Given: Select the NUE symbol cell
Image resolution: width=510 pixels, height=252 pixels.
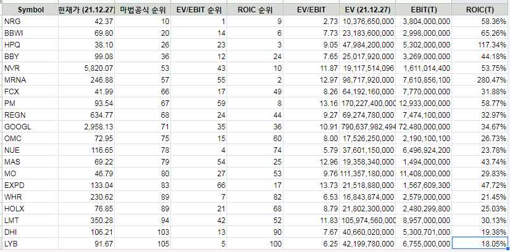Looking at the screenshot, I should [31, 150].
